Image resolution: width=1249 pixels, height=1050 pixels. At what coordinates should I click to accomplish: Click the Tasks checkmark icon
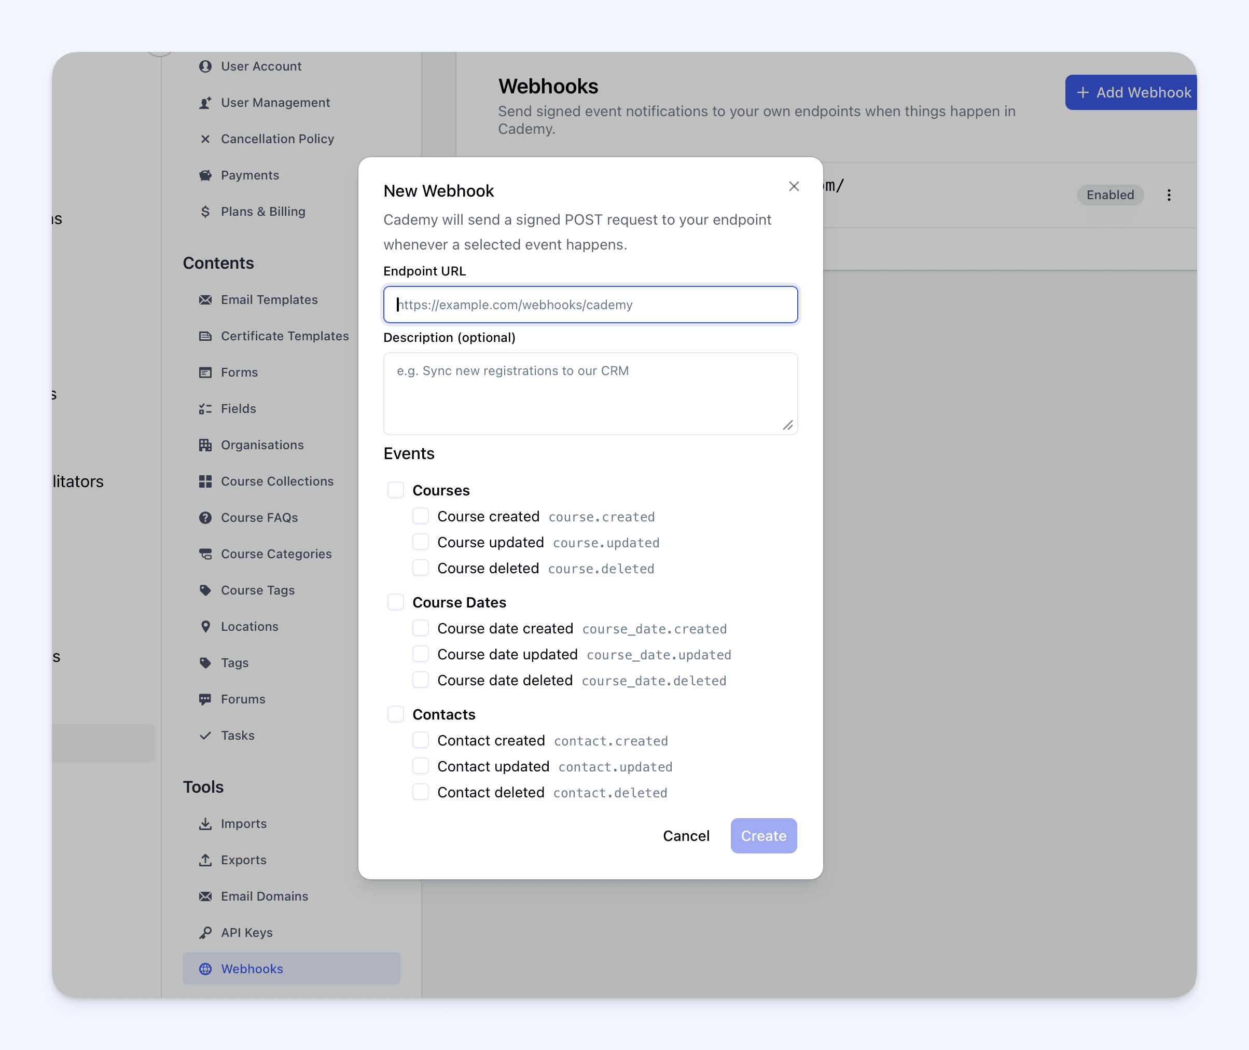(x=205, y=735)
